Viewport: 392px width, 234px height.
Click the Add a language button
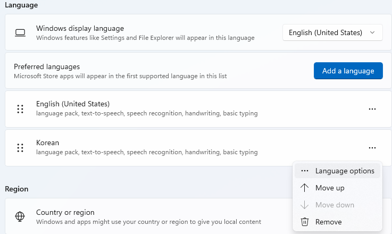tap(348, 71)
